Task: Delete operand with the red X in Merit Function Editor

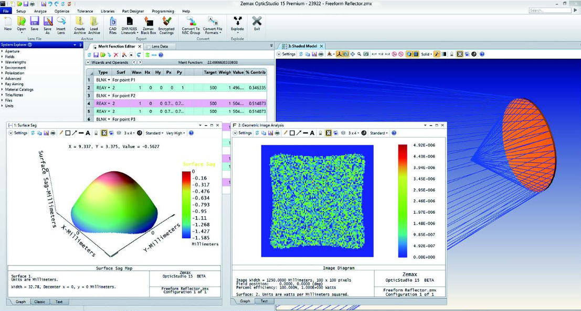Action: pos(116,55)
